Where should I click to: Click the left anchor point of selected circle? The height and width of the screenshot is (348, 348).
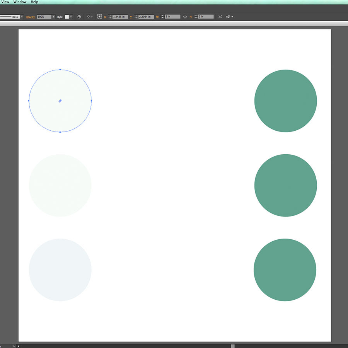[x=29, y=101]
